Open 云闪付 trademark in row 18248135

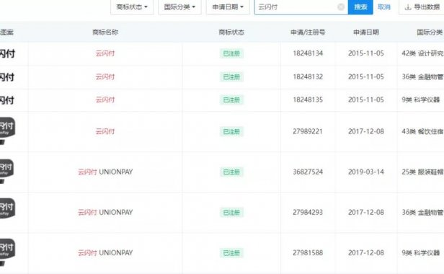pos(105,100)
